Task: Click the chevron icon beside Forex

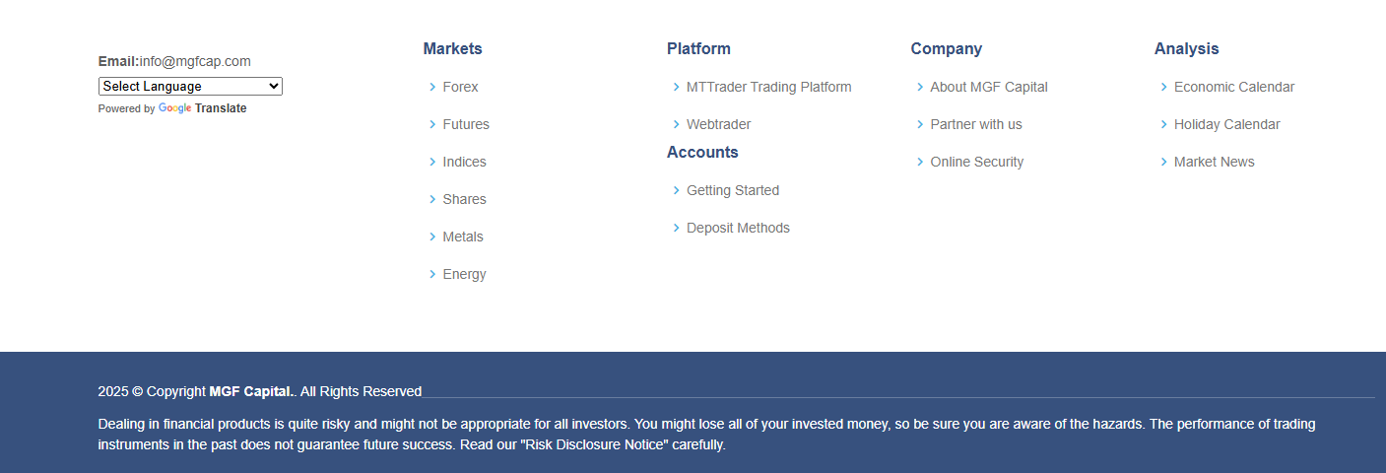Action: 432,87
